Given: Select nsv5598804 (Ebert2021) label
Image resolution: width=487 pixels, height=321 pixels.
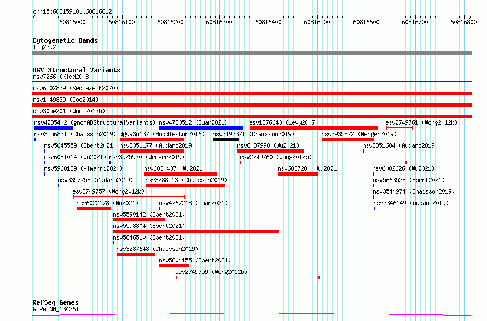Looking at the screenshot, I should point(149,226).
